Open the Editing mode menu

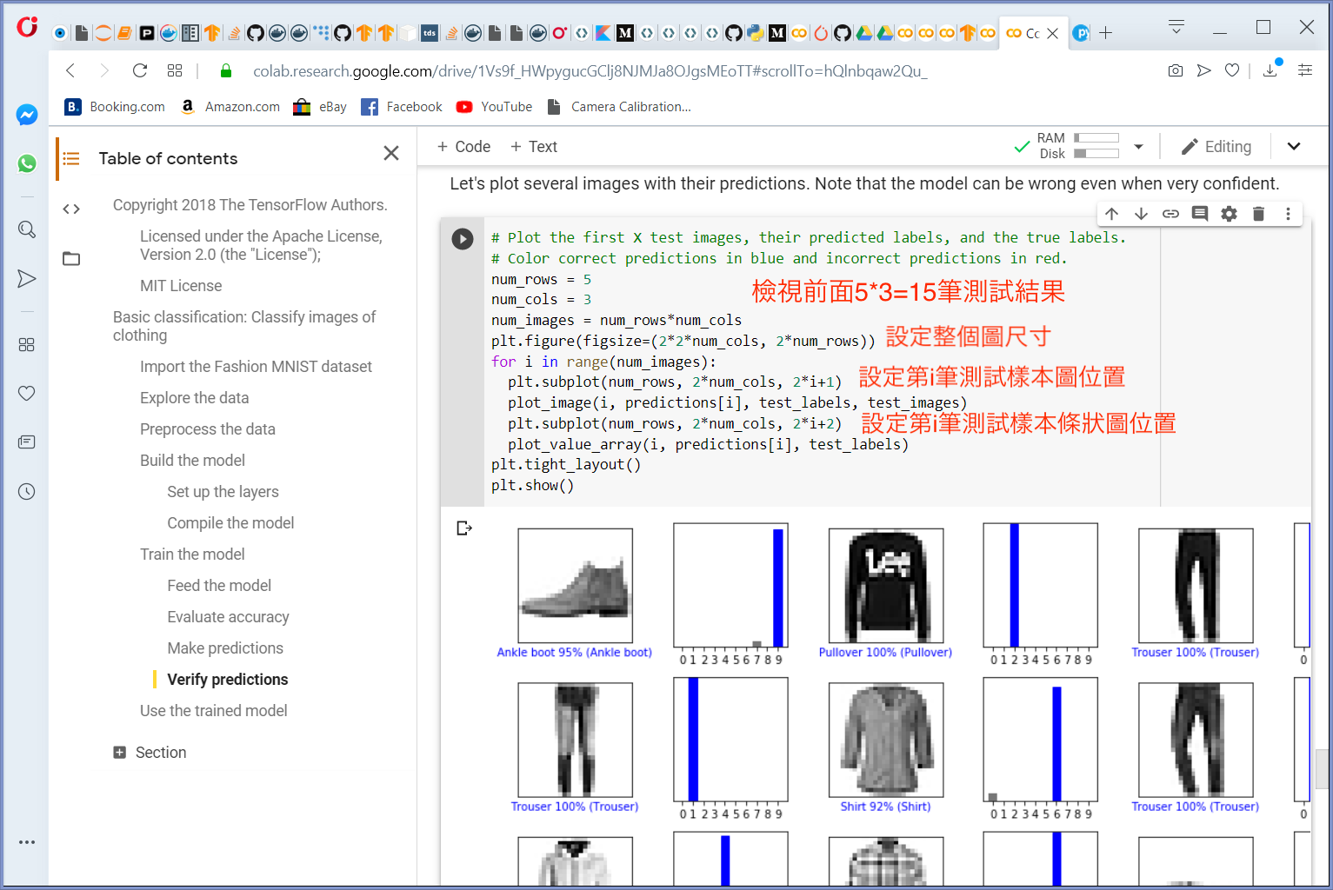(1216, 147)
